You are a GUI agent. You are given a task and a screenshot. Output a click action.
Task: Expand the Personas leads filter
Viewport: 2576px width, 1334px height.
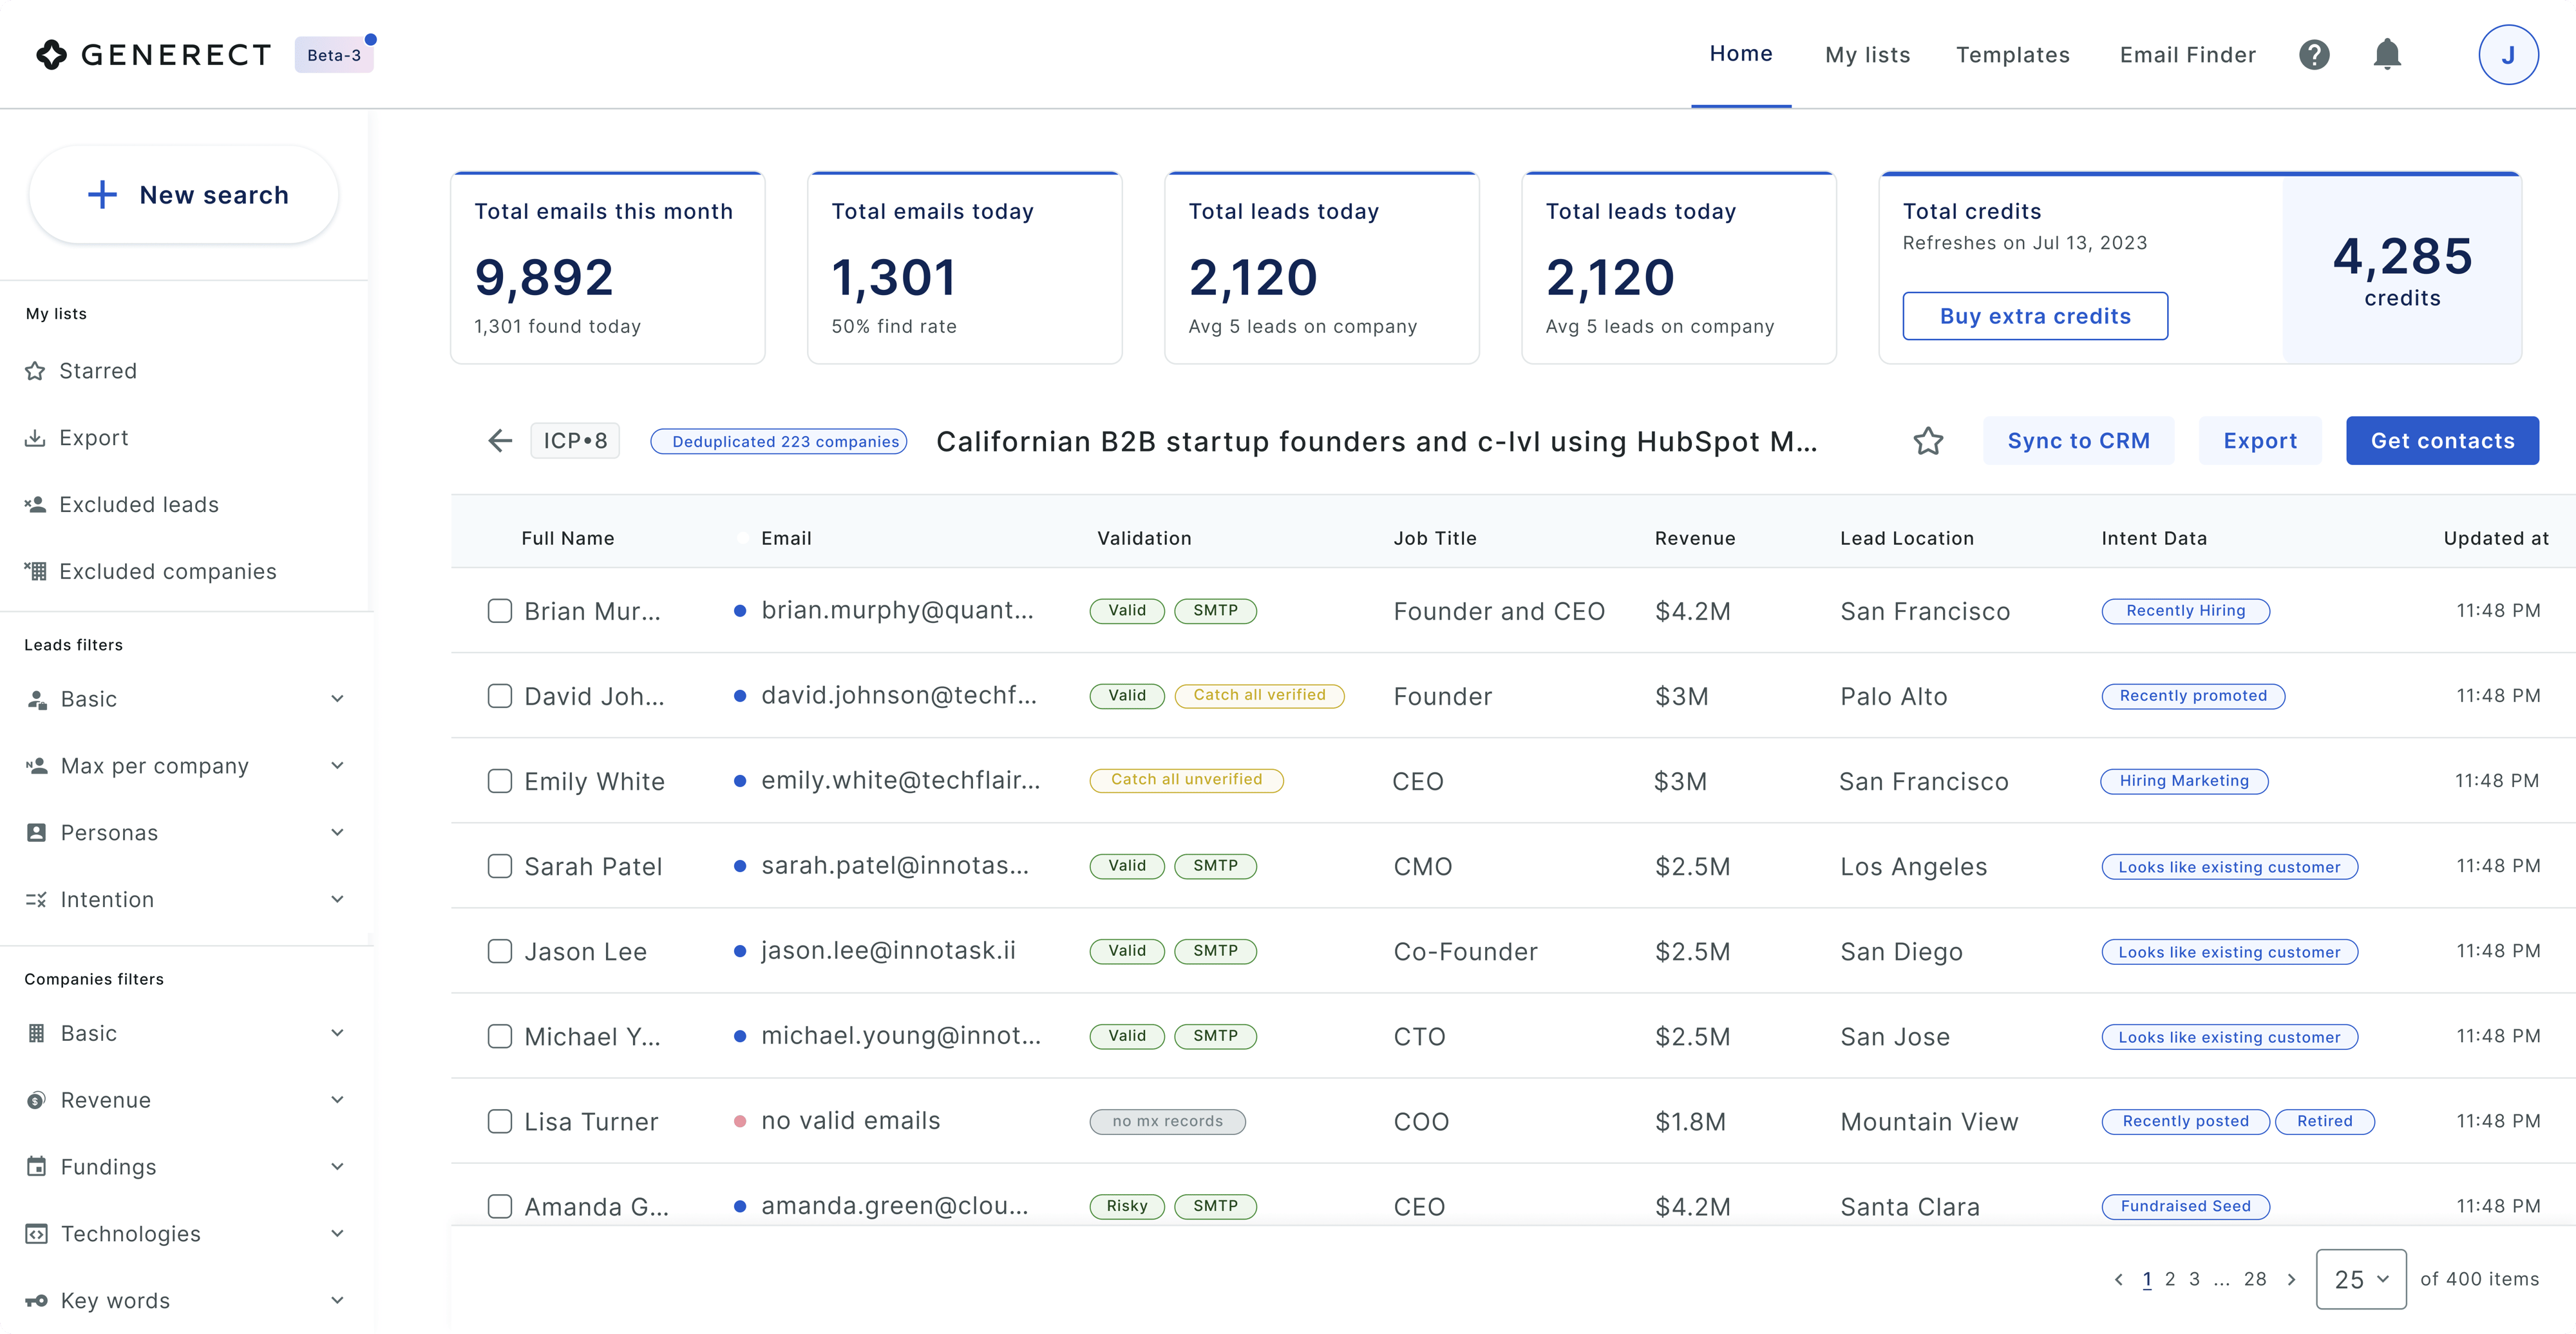[185, 832]
